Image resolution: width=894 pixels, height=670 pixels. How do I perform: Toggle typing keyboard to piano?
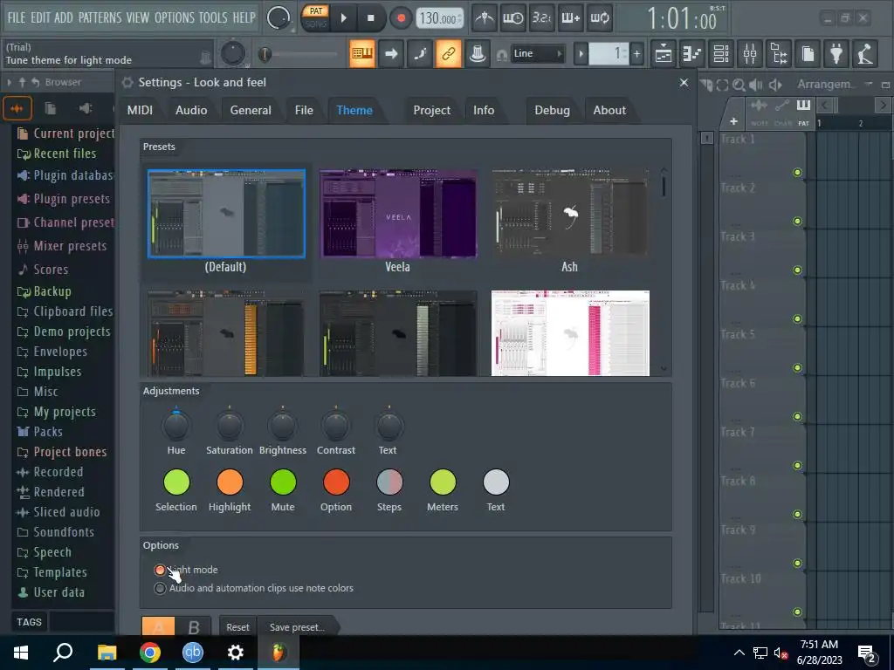[362, 53]
